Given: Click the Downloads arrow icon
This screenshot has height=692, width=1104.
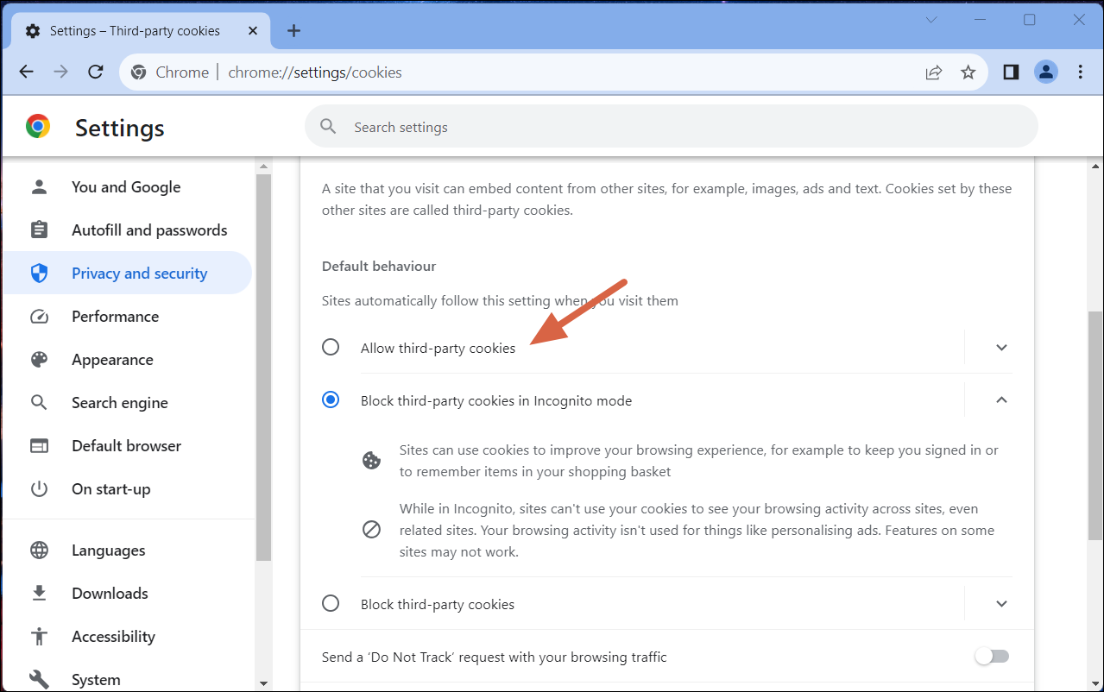Looking at the screenshot, I should (x=39, y=593).
